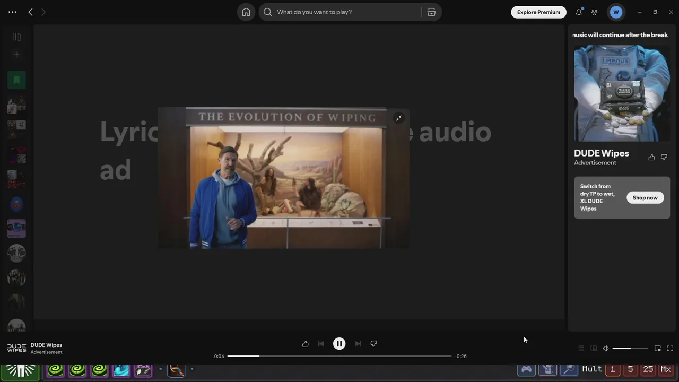Viewport: 679px width, 382px height.
Task: Open the Browse icon in search bar
Action: [431, 12]
